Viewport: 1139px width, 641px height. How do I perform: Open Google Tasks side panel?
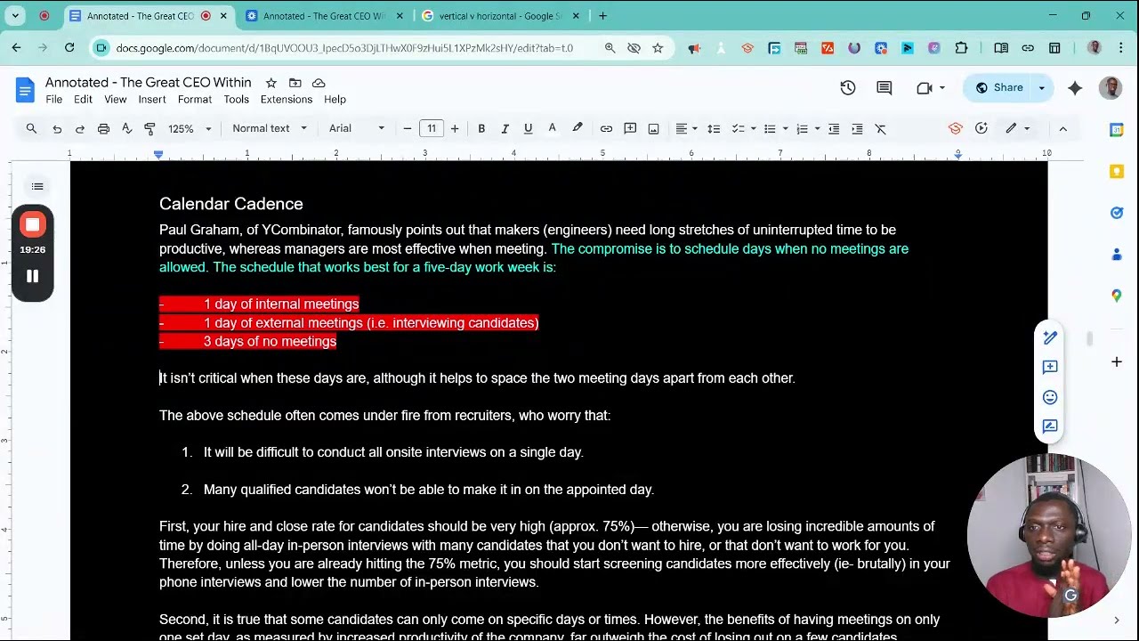(x=1117, y=213)
